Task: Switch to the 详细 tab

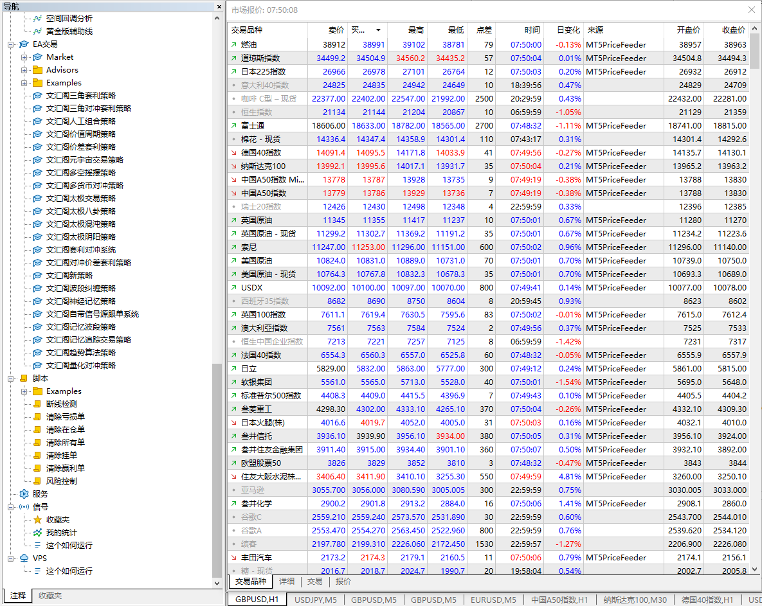Action: 286,582
